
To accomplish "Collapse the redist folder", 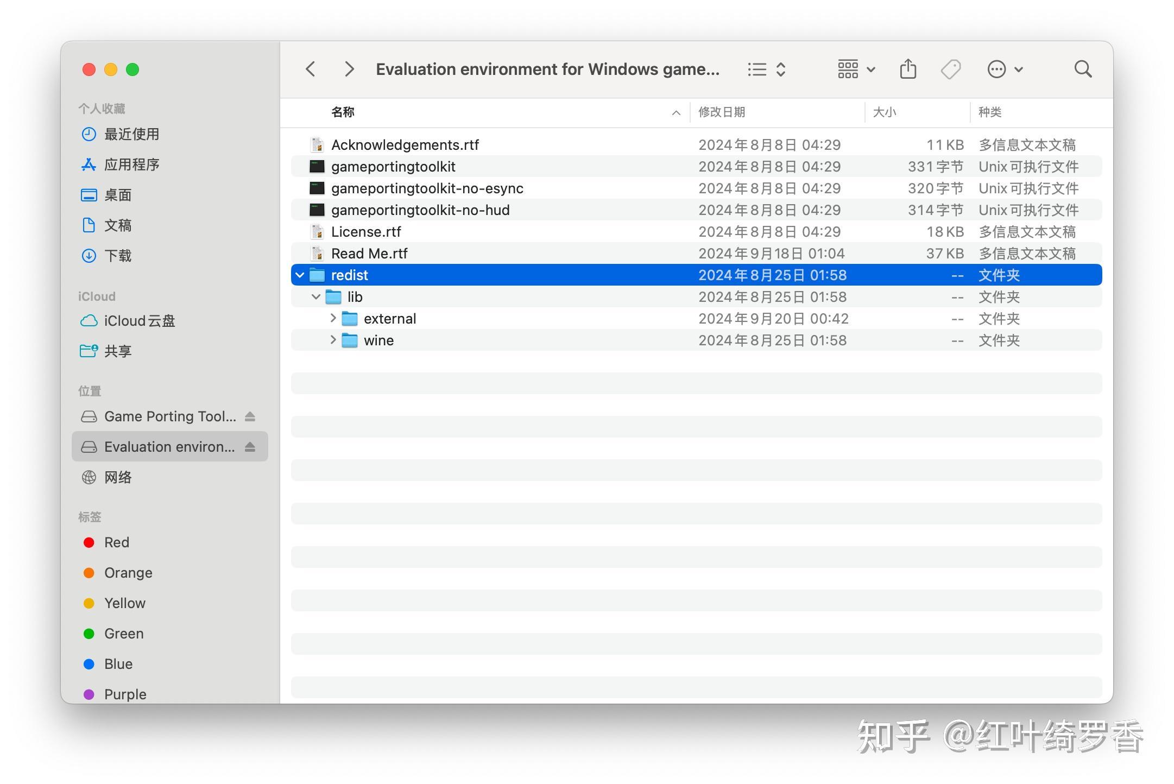I will [300, 275].
